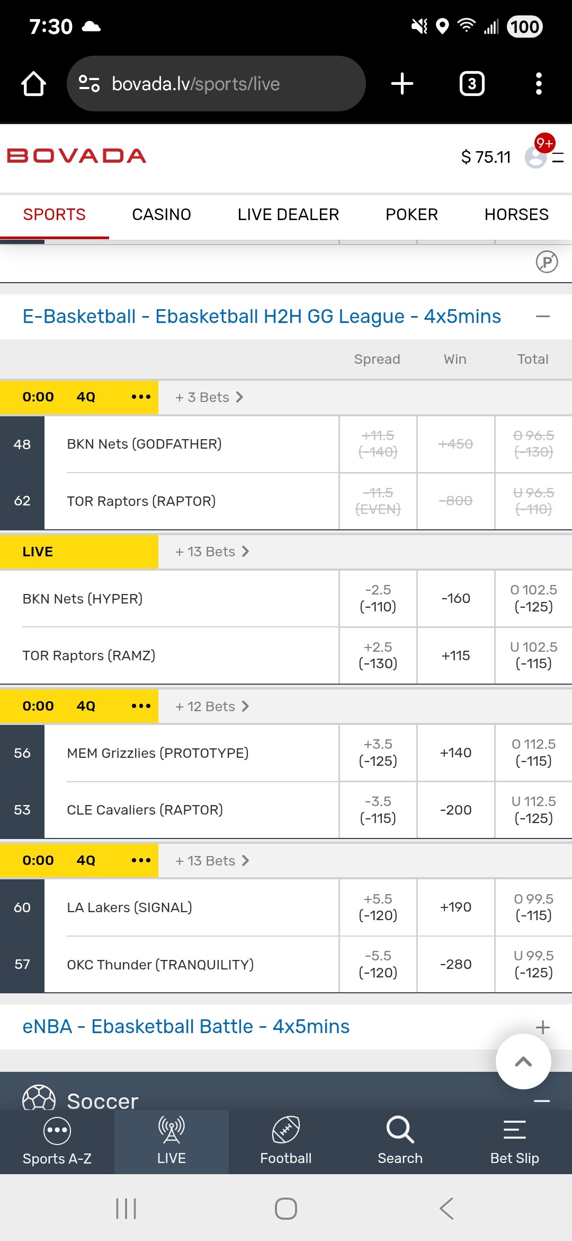572x1241 pixels.
Task: Expand the eNBA Ebasketball Battle section
Action: click(542, 1027)
